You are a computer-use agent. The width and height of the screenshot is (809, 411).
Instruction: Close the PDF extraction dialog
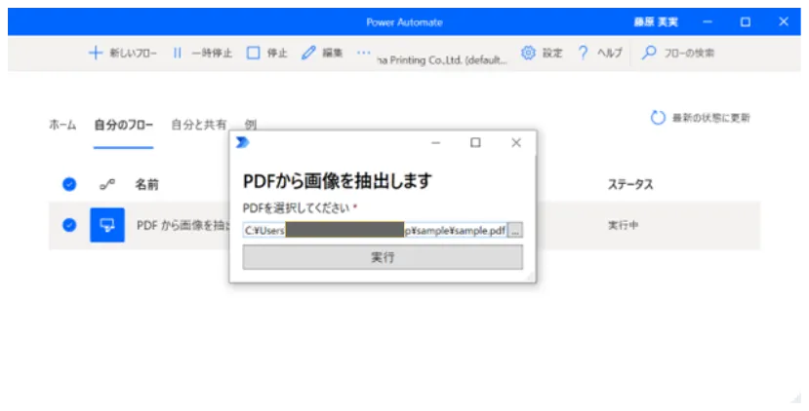tap(516, 143)
